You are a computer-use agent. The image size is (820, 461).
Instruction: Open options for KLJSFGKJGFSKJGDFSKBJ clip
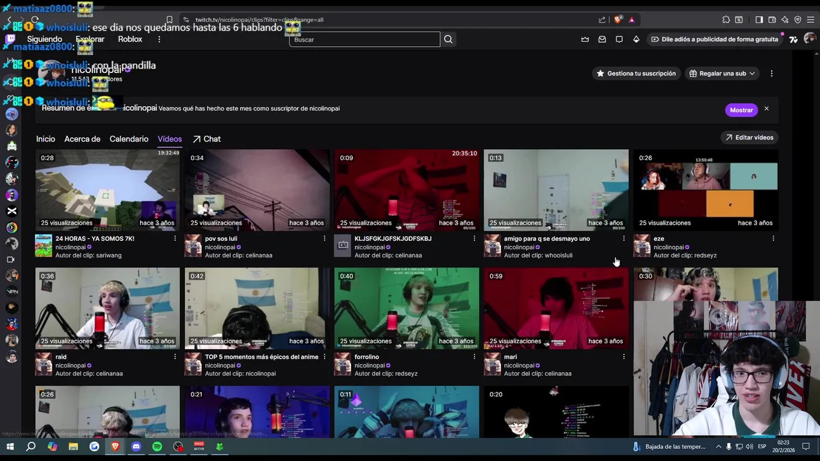[474, 238]
